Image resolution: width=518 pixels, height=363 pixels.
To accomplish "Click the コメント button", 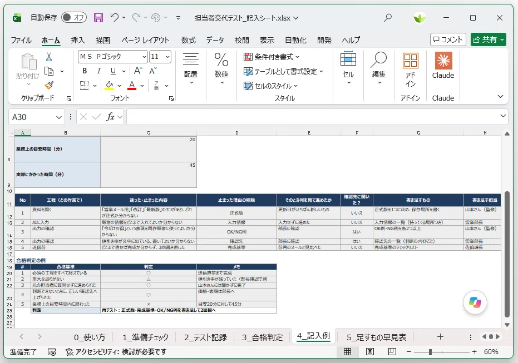I will tap(448, 39).
